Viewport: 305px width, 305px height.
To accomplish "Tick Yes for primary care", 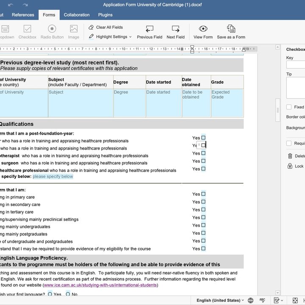I will (x=203, y=194).
